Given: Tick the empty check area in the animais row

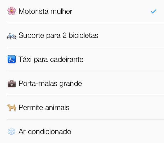Looking at the screenshot, I should [153, 108].
